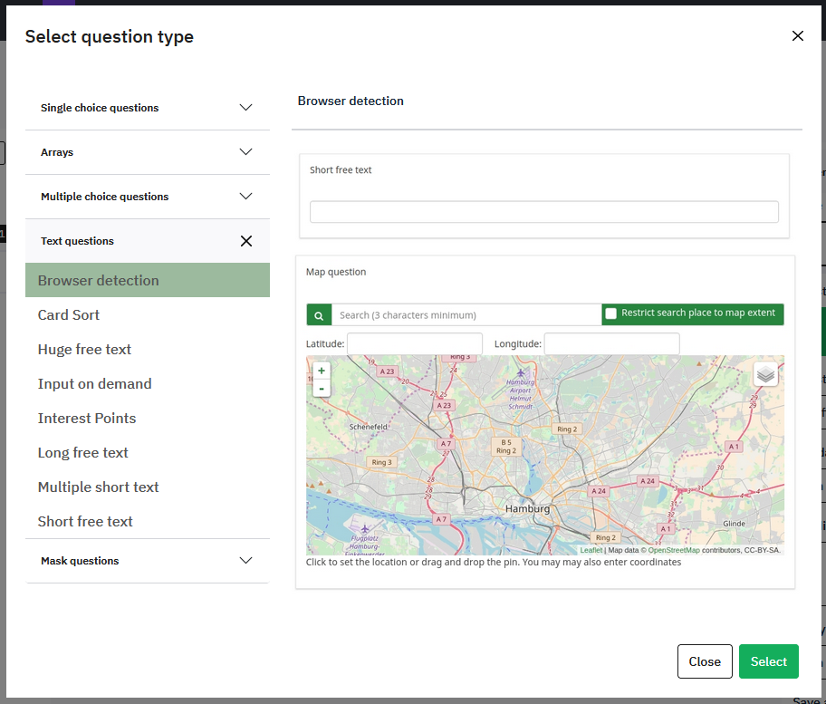The image size is (826, 704).
Task: Click the short free text input box
Action: (x=543, y=212)
